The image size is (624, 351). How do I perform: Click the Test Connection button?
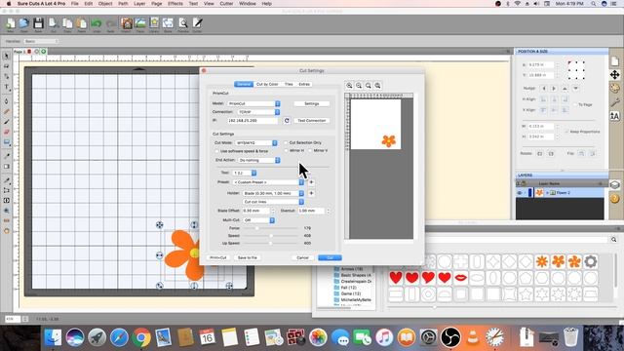pyautogui.click(x=312, y=120)
